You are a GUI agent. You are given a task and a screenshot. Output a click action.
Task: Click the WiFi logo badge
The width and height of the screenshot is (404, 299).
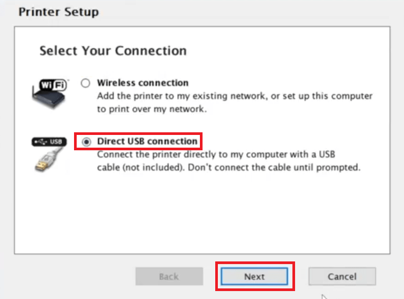tap(53, 85)
